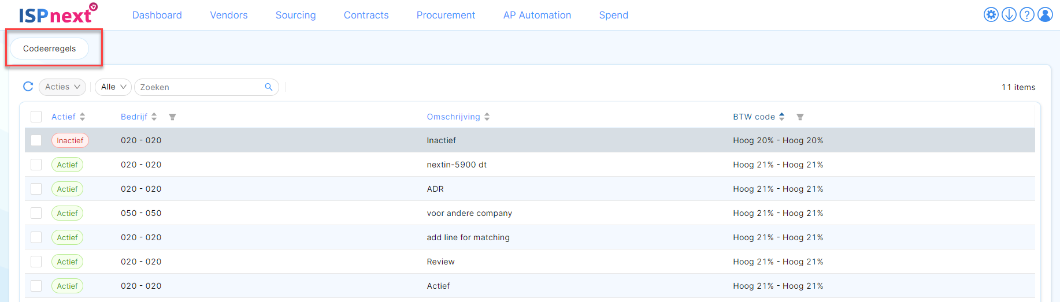
Task: Click the search magnifier icon
Action: (x=269, y=87)
